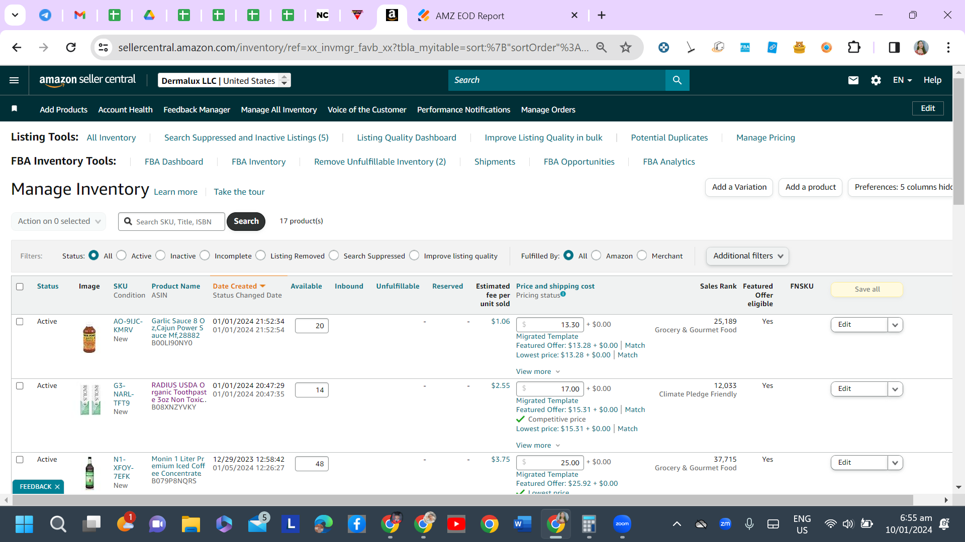Click the browser reload page icon
Viewport: 965px width, 542px height.
pos(71,47)
